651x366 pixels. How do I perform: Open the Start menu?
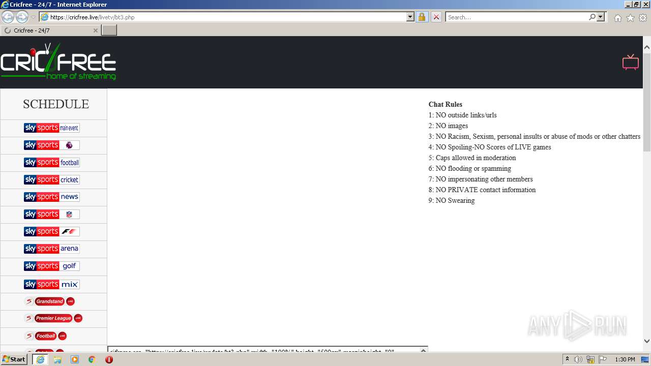pos(14,359)
